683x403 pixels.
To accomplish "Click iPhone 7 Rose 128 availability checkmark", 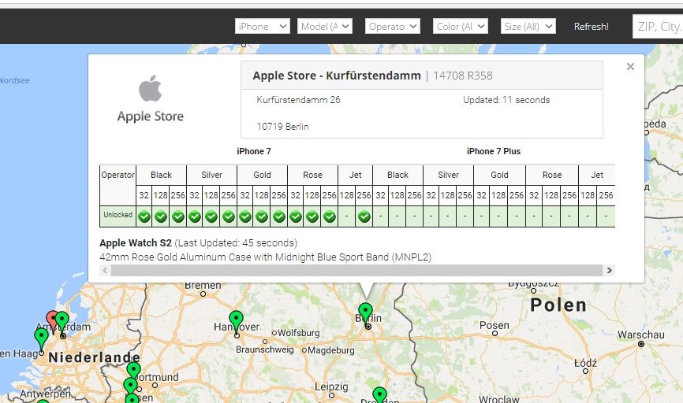I will [312, 216].
